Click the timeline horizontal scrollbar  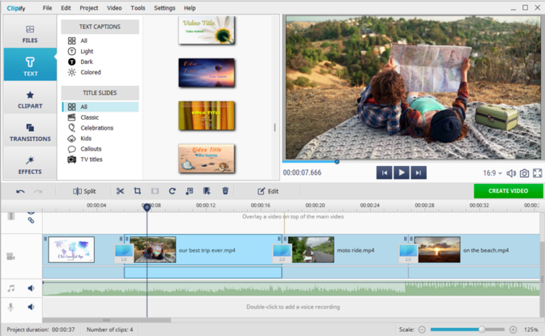106,320
